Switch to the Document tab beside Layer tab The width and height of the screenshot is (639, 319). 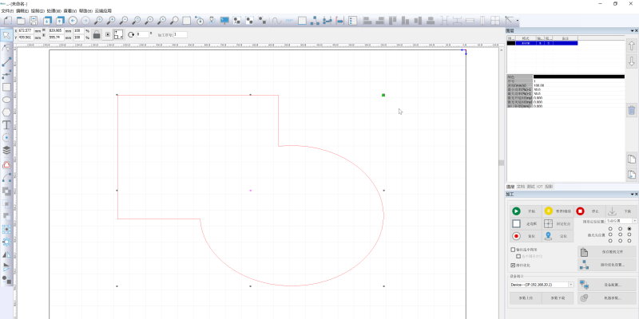521,187
